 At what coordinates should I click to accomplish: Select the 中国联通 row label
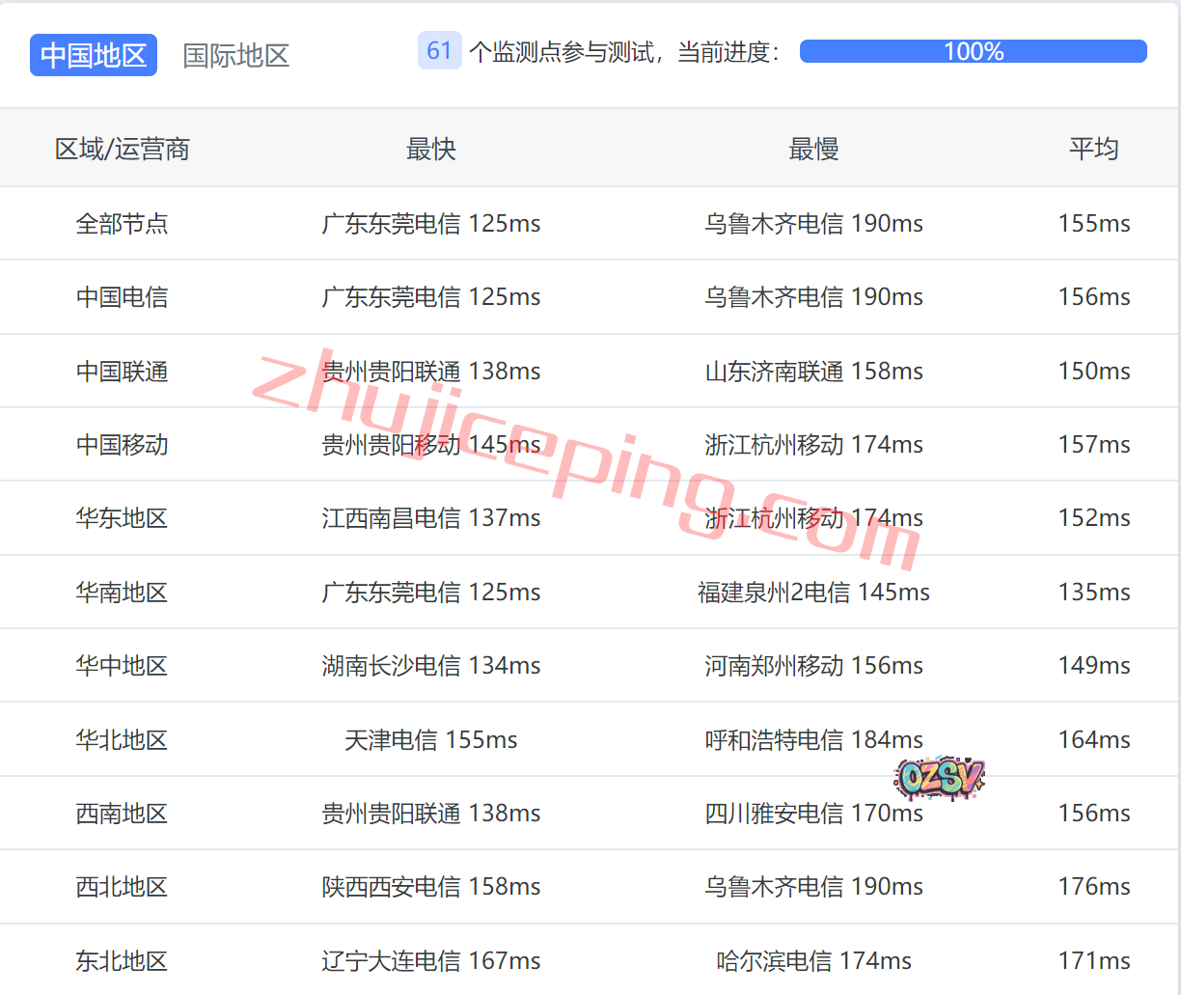click(x=123, y=372)
